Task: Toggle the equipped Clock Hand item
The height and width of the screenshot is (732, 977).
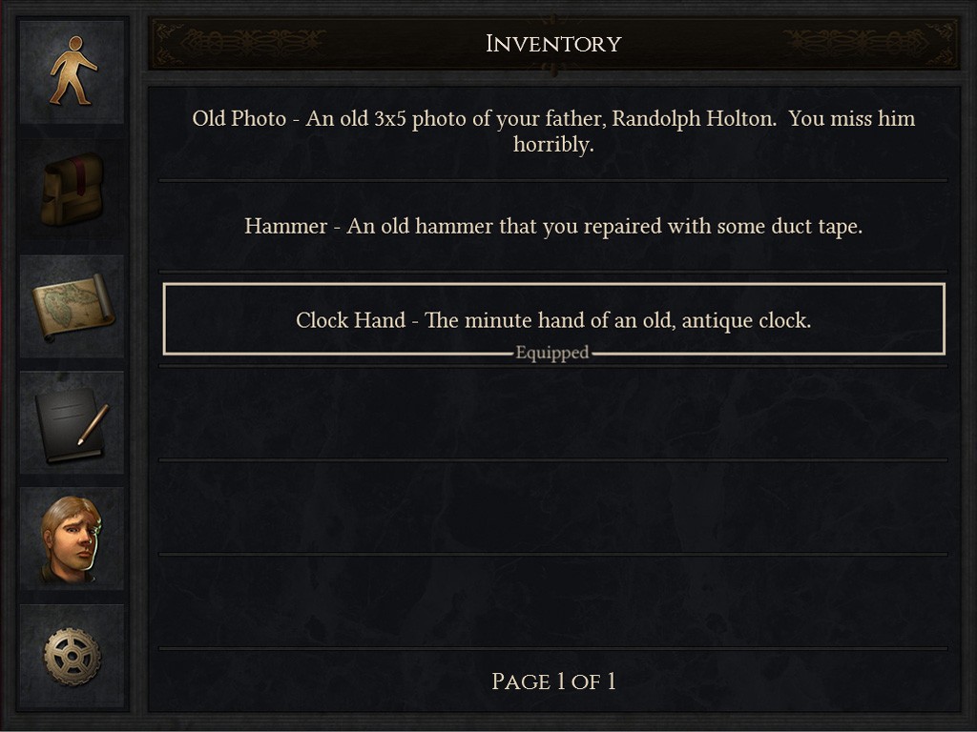Action: (x=553, y=319)
